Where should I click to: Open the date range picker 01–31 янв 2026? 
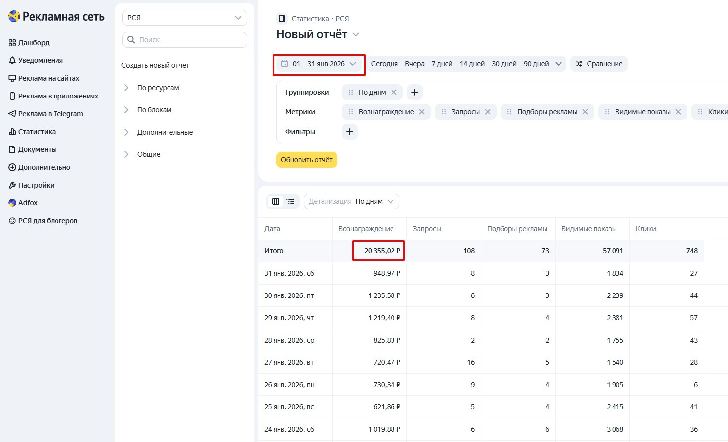click(319, 64)
